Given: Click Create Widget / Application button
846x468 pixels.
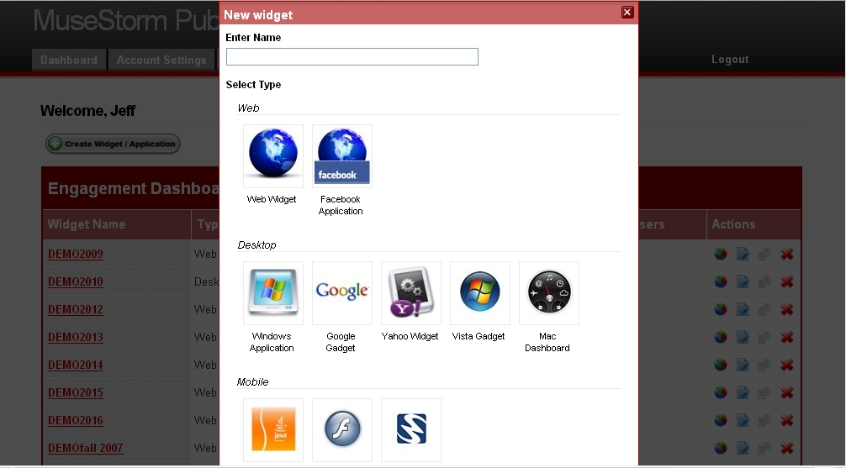Looking at the screenshot, I should click(x=113, y=144).
